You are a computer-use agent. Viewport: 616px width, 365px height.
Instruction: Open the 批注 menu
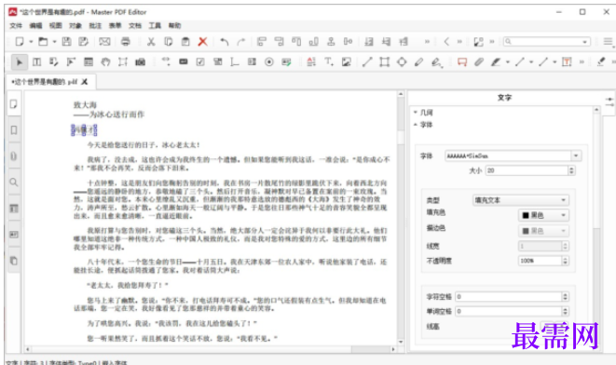(95, 25)
